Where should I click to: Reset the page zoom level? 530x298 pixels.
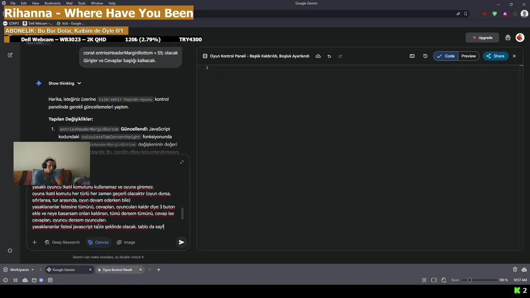455,280
